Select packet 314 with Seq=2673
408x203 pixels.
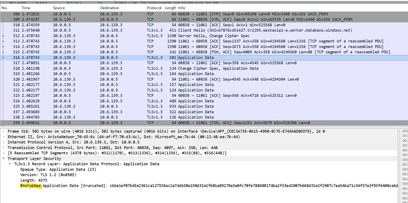point(204,47)
